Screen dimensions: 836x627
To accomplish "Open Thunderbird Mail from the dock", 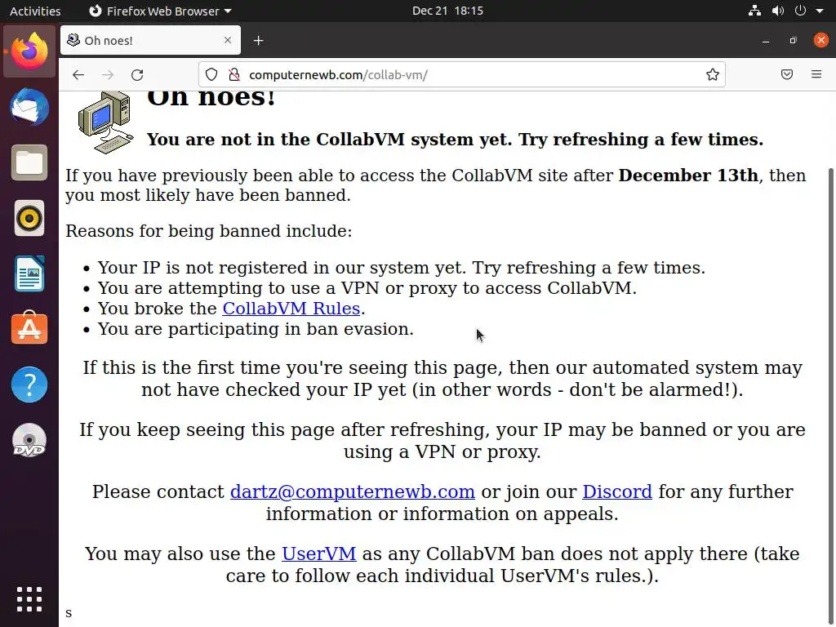I will [x=29, y=107].
